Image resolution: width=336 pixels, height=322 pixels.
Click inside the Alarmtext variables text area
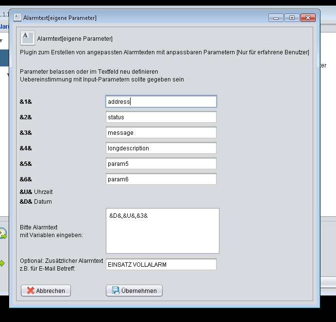(x=162, y=231)
